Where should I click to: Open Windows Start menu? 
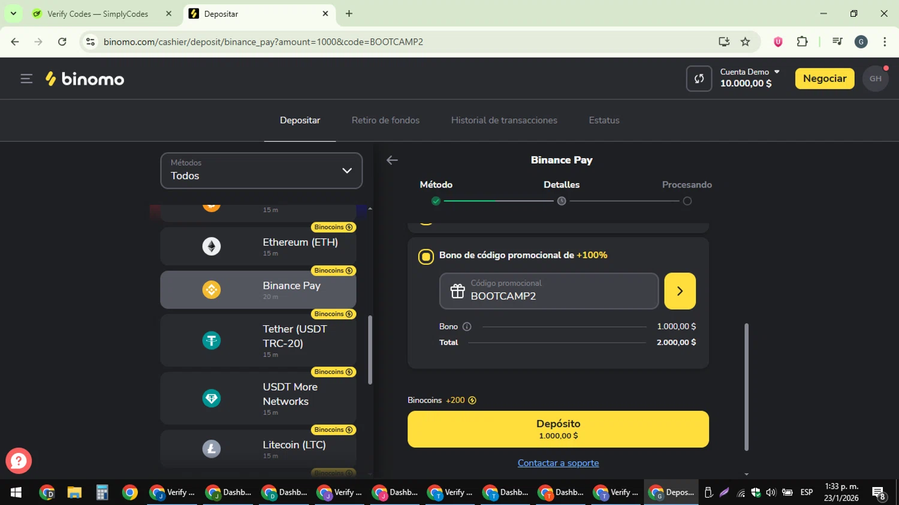(16, 492)
